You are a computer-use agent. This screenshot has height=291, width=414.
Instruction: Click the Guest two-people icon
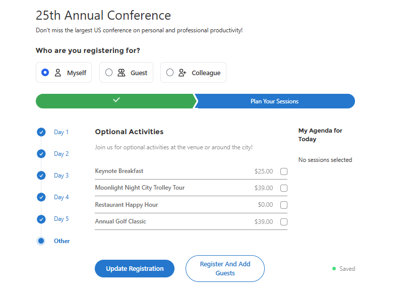coord(122,73)
